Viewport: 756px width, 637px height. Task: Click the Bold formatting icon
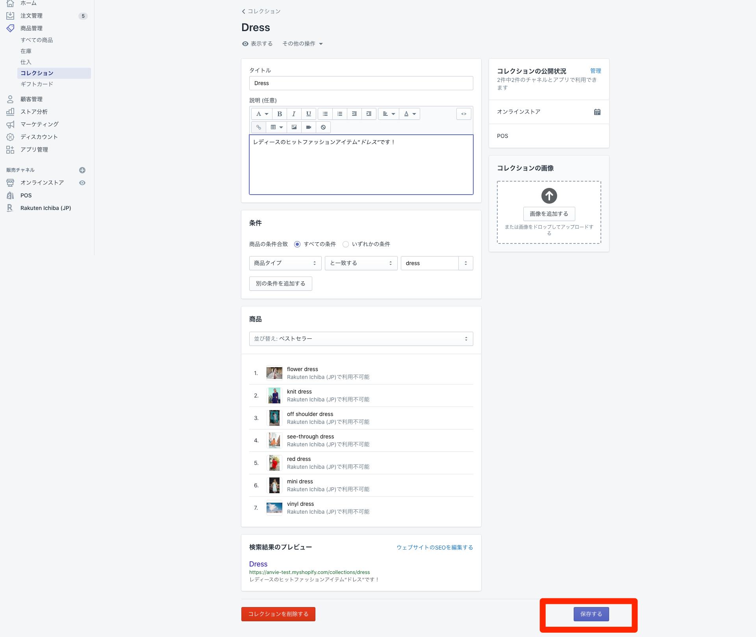pyautogui.click(x=280, y=114)
